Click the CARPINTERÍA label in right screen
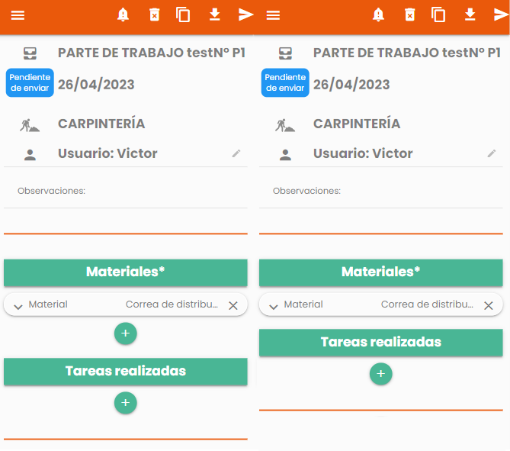 tap(357, 123)
